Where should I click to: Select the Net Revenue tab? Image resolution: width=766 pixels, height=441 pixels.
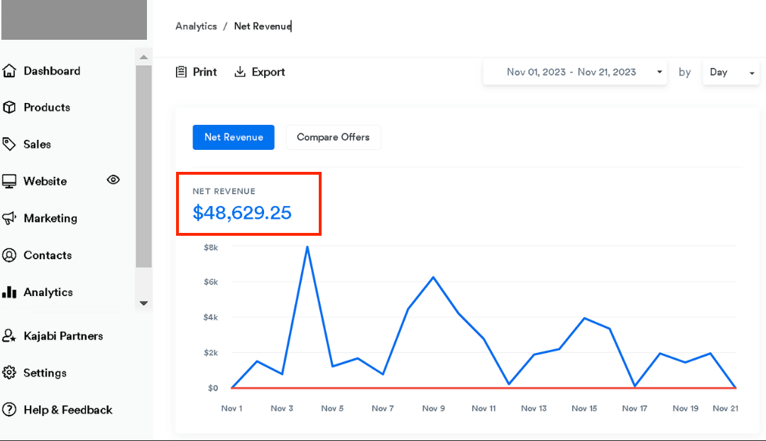click(234, 138)
